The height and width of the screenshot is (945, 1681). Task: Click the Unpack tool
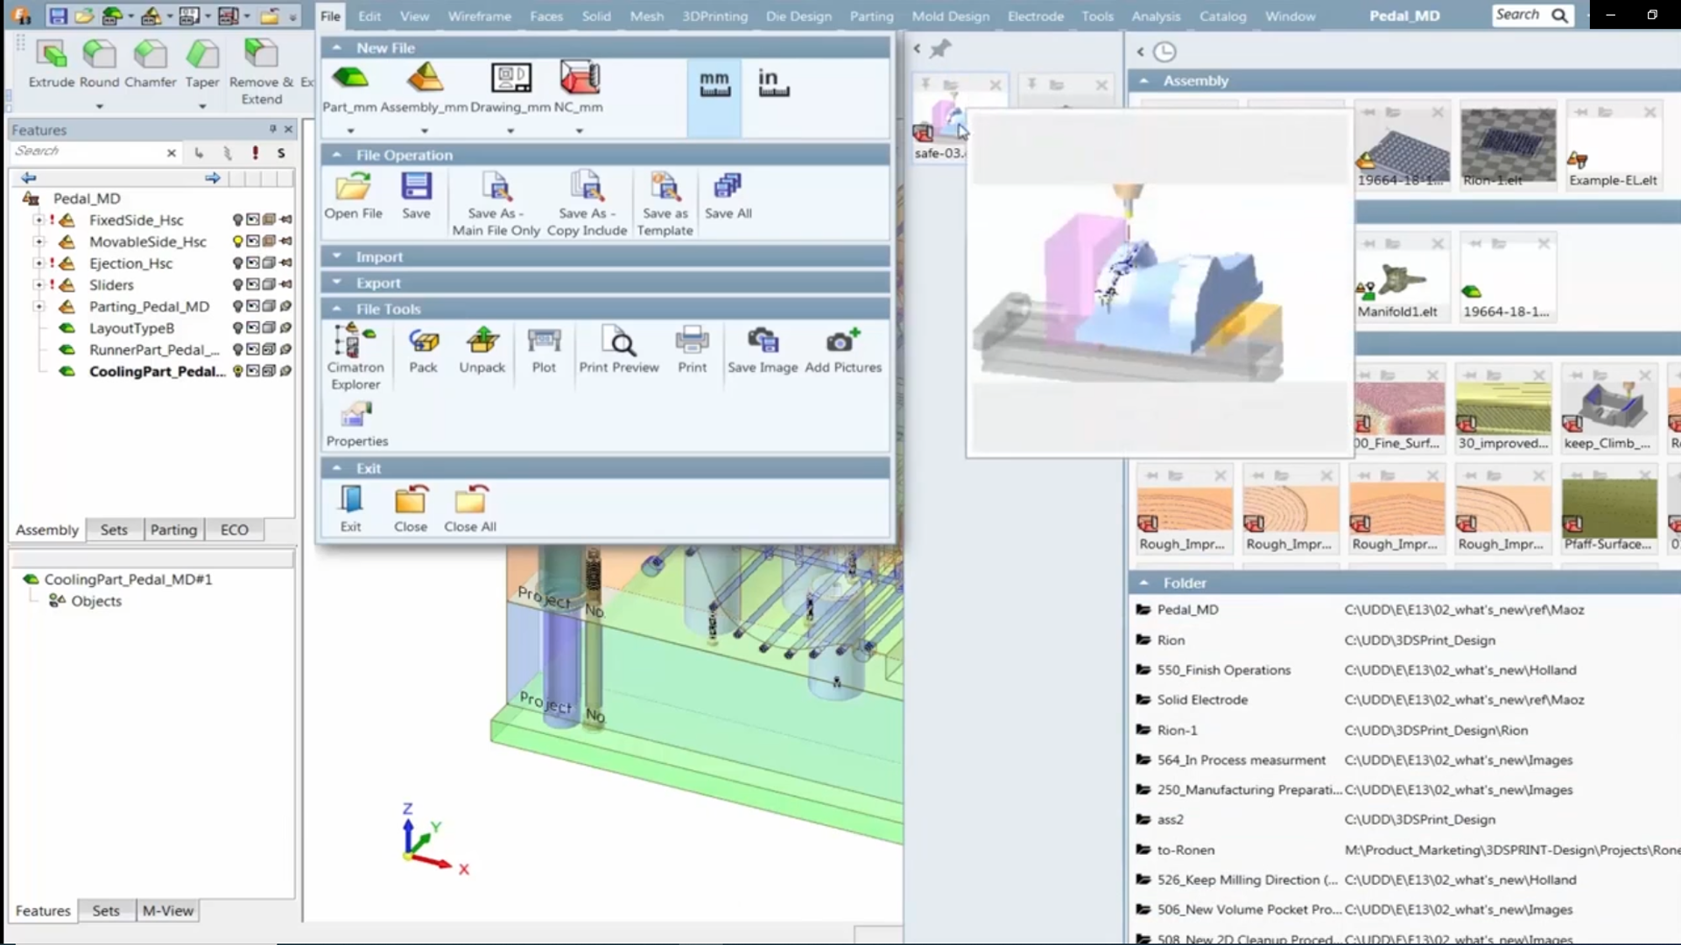pyautogui.click(x=482, y=349)
